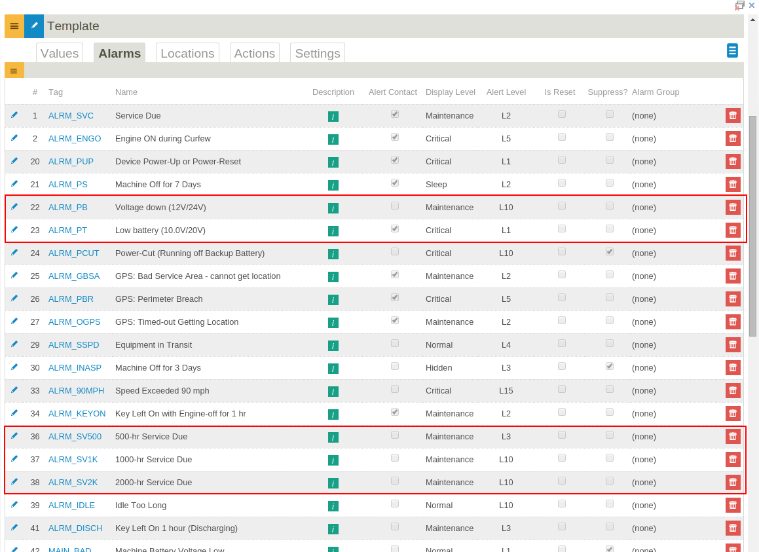Click the pencil icon for ALRM_PCUT row

pyautogui.click(x=14, y=253)
